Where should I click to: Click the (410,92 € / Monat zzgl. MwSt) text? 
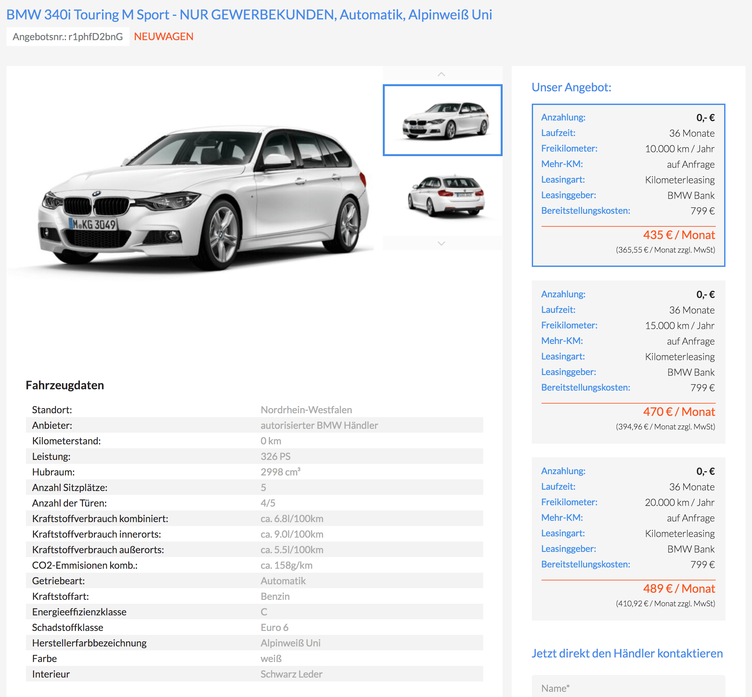click(x=665, y=603)
